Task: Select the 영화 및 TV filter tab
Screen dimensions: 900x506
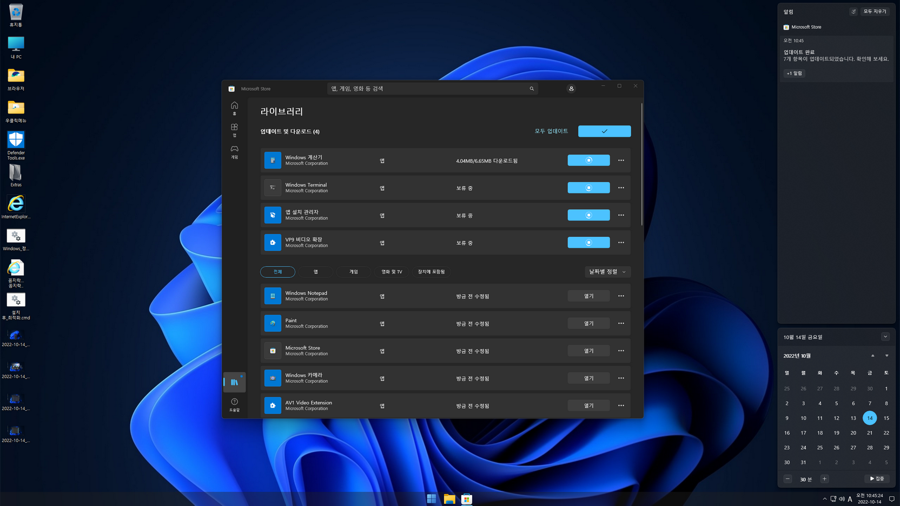Action: (x=392, y=271)
